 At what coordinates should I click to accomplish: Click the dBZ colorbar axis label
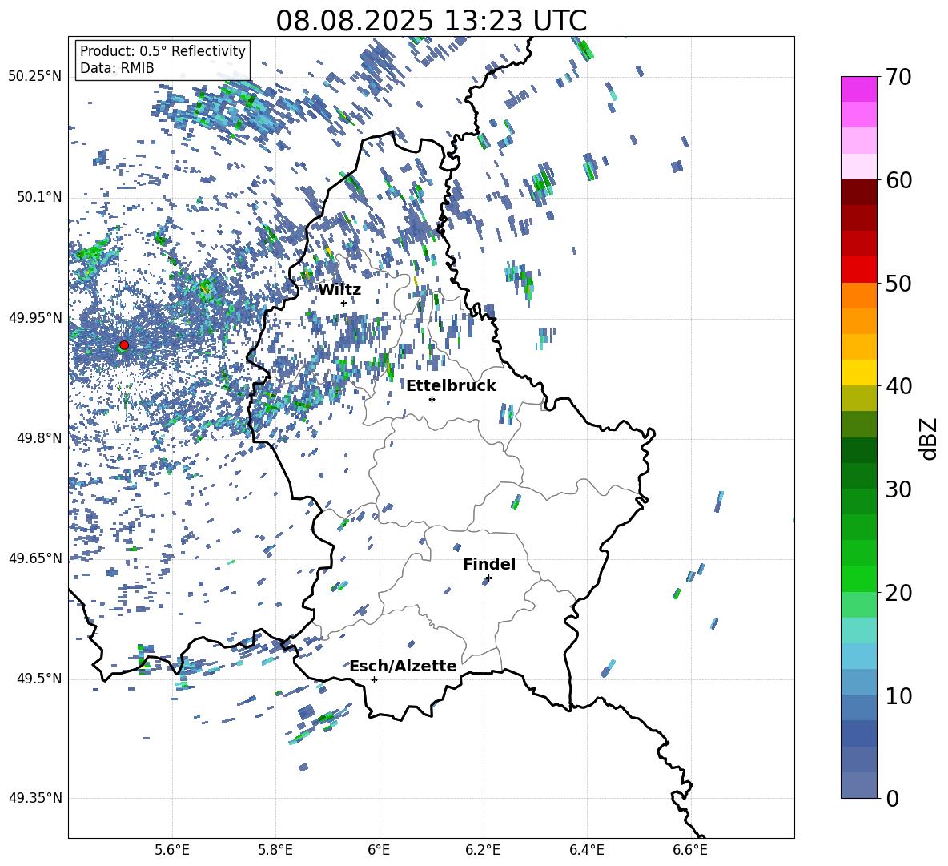929,438
